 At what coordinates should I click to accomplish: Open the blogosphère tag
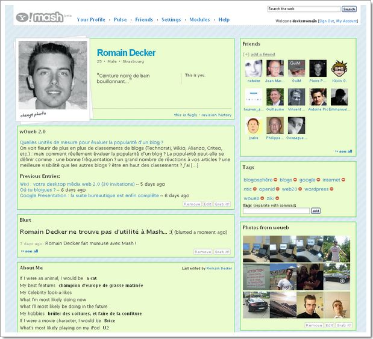pos(258,180)
